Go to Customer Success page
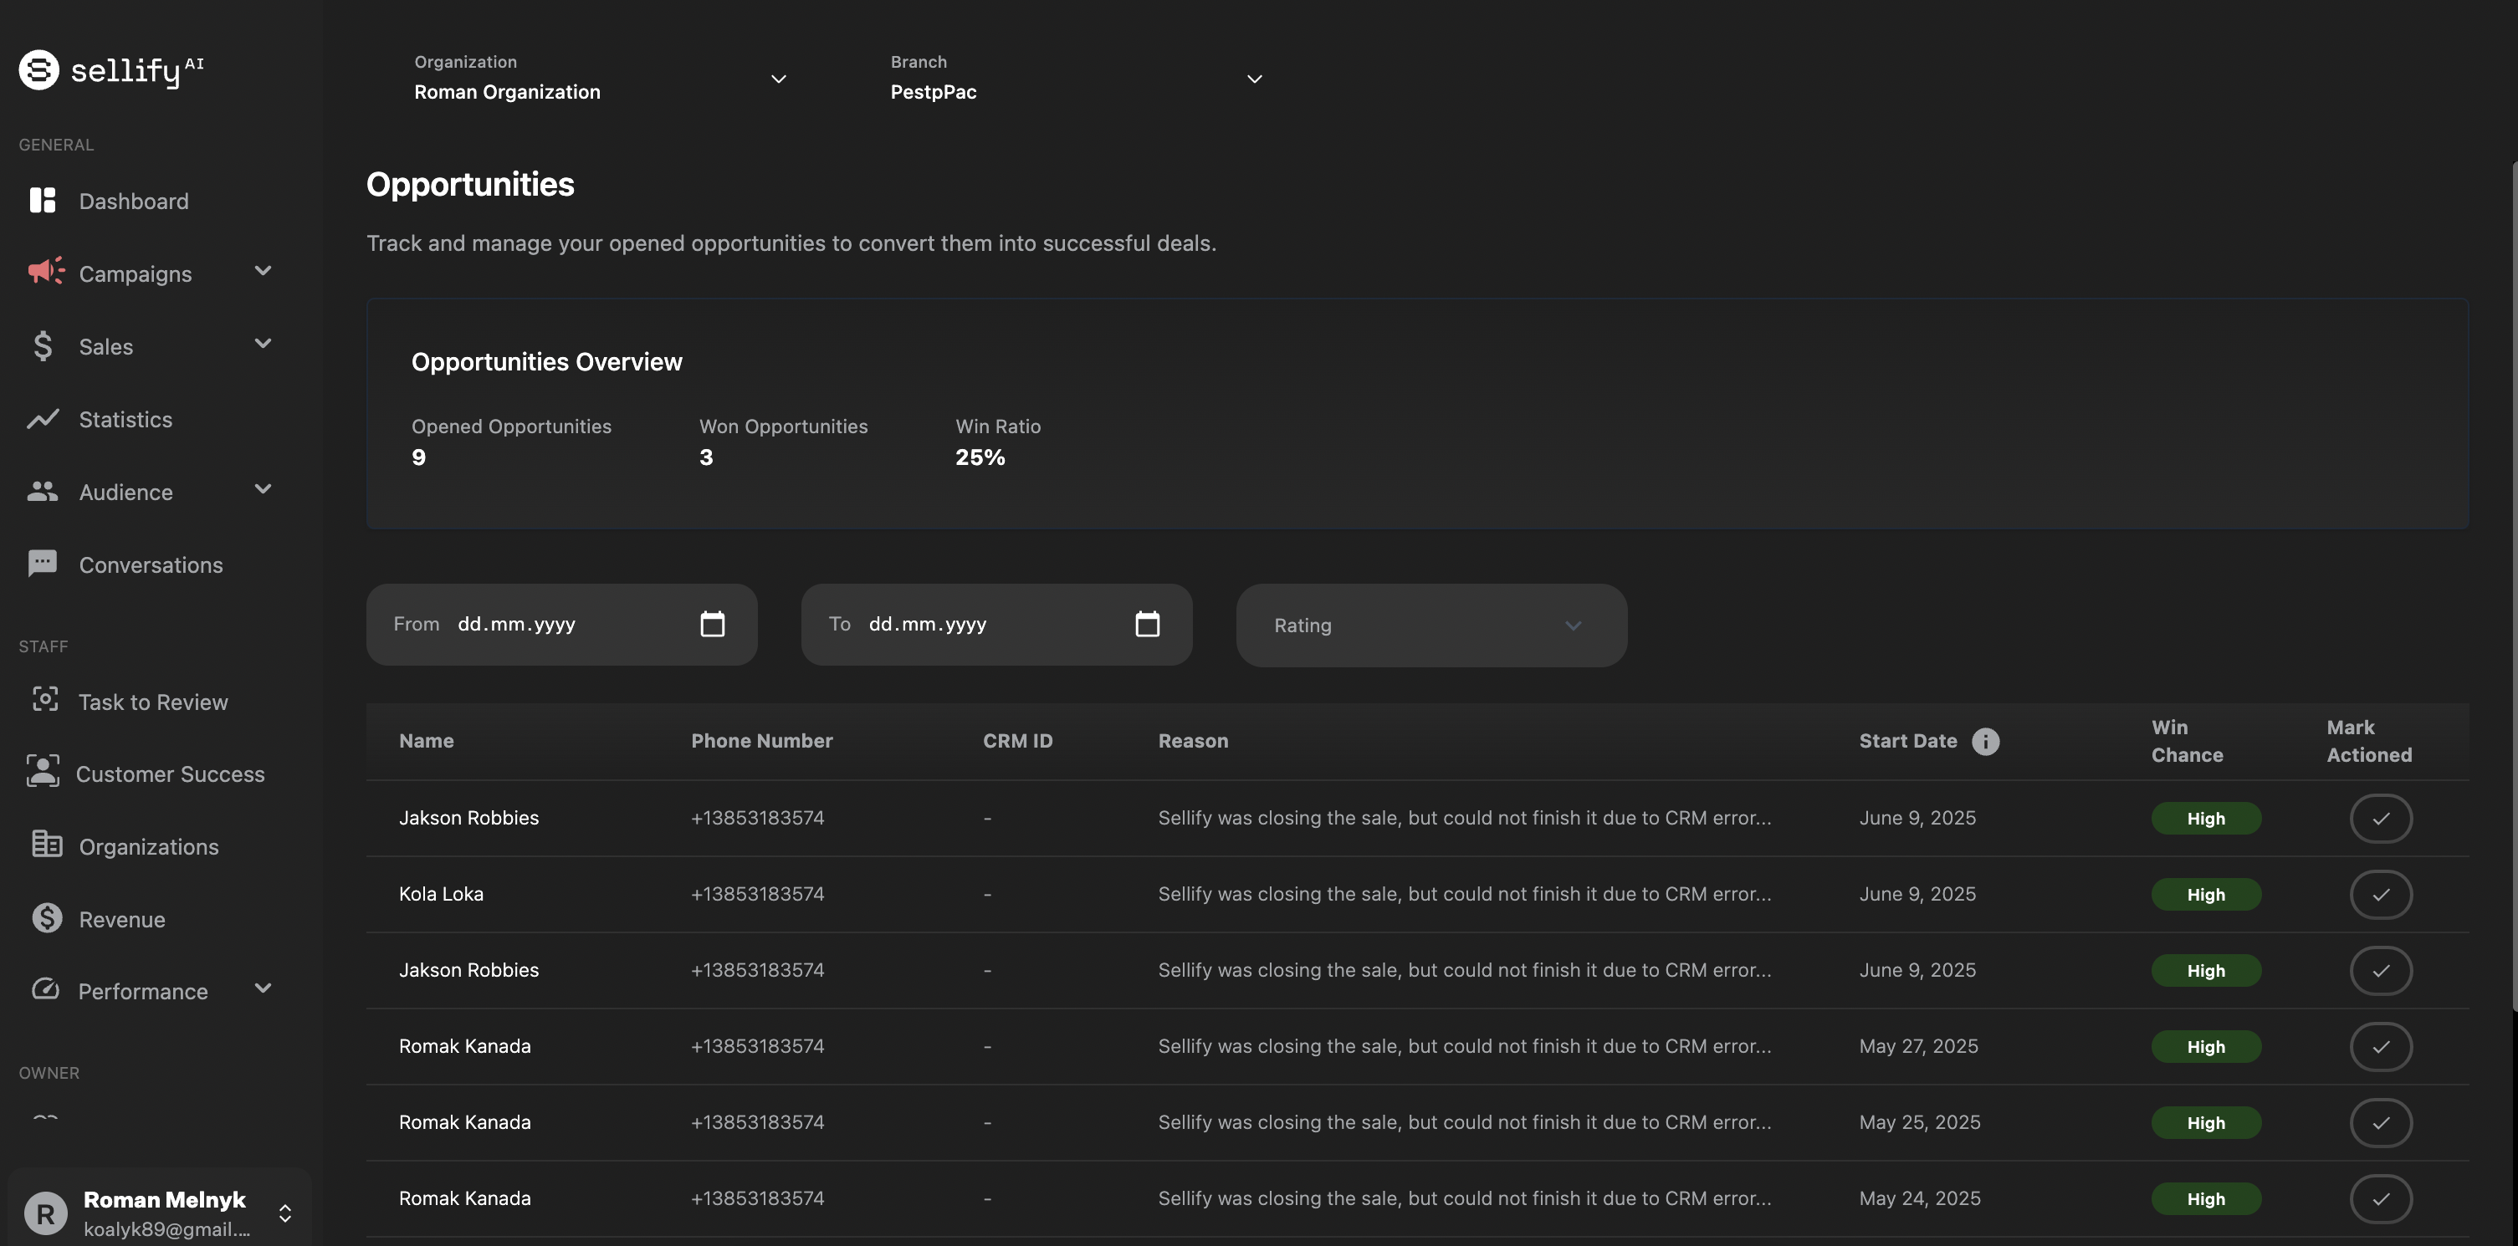This screenshot has height=1246, width=2518. point(169,774)
